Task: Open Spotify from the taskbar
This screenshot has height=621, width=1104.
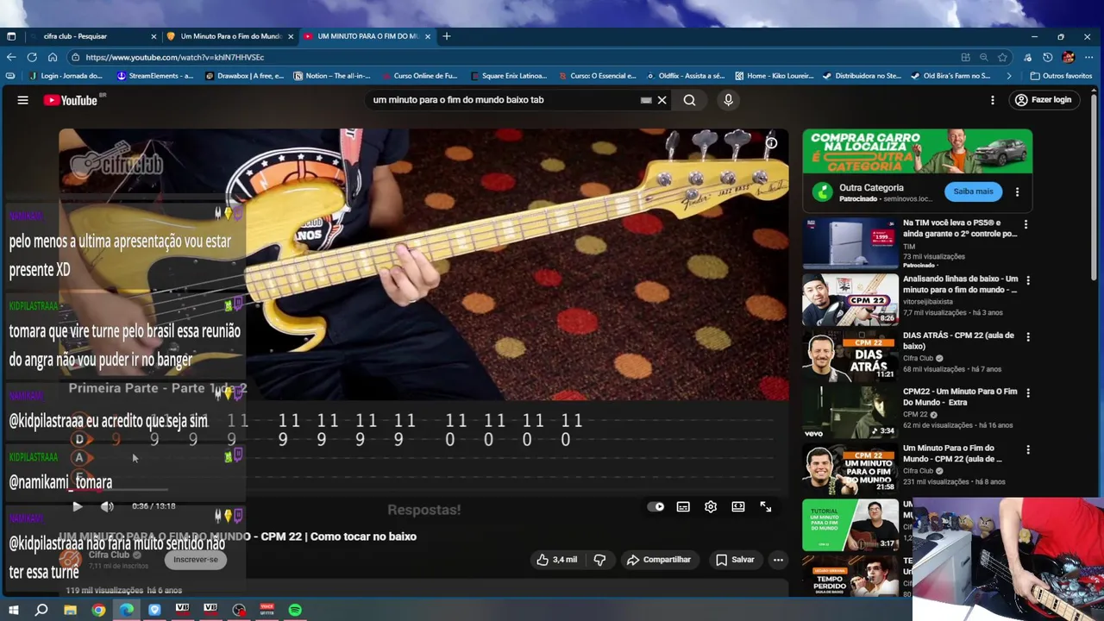Action: pyautogui.click(x=295, y=610)
